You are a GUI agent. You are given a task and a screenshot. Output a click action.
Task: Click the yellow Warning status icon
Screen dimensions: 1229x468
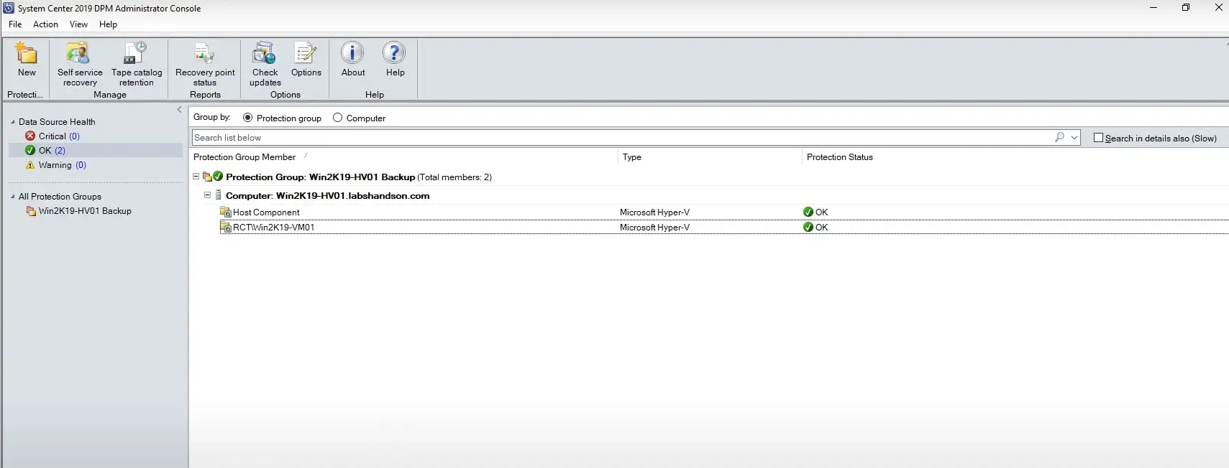[x=30, y=164]
